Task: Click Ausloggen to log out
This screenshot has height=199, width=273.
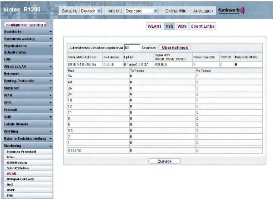Action: pos(203,11)
